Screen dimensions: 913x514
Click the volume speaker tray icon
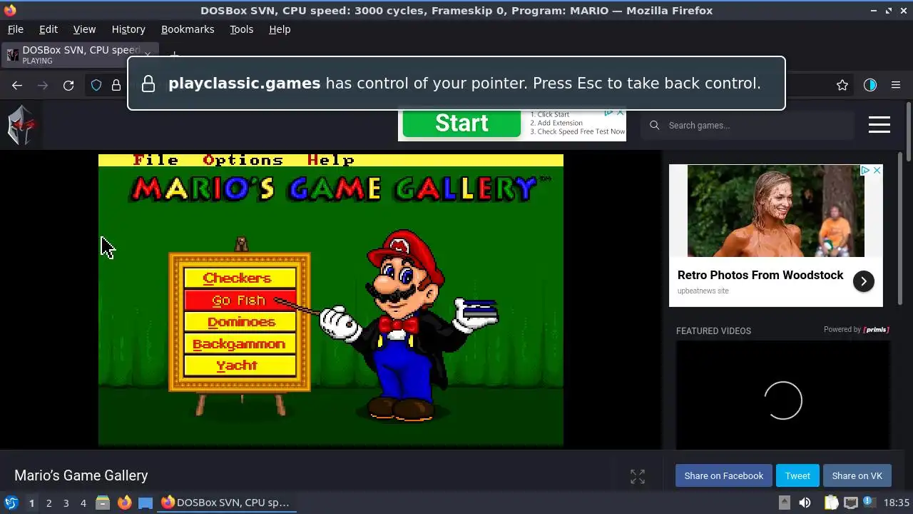[x=805, y=503]
